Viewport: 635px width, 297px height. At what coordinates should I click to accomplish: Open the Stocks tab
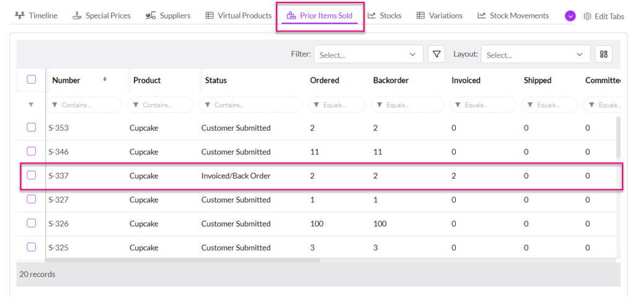tap(384, 16)
